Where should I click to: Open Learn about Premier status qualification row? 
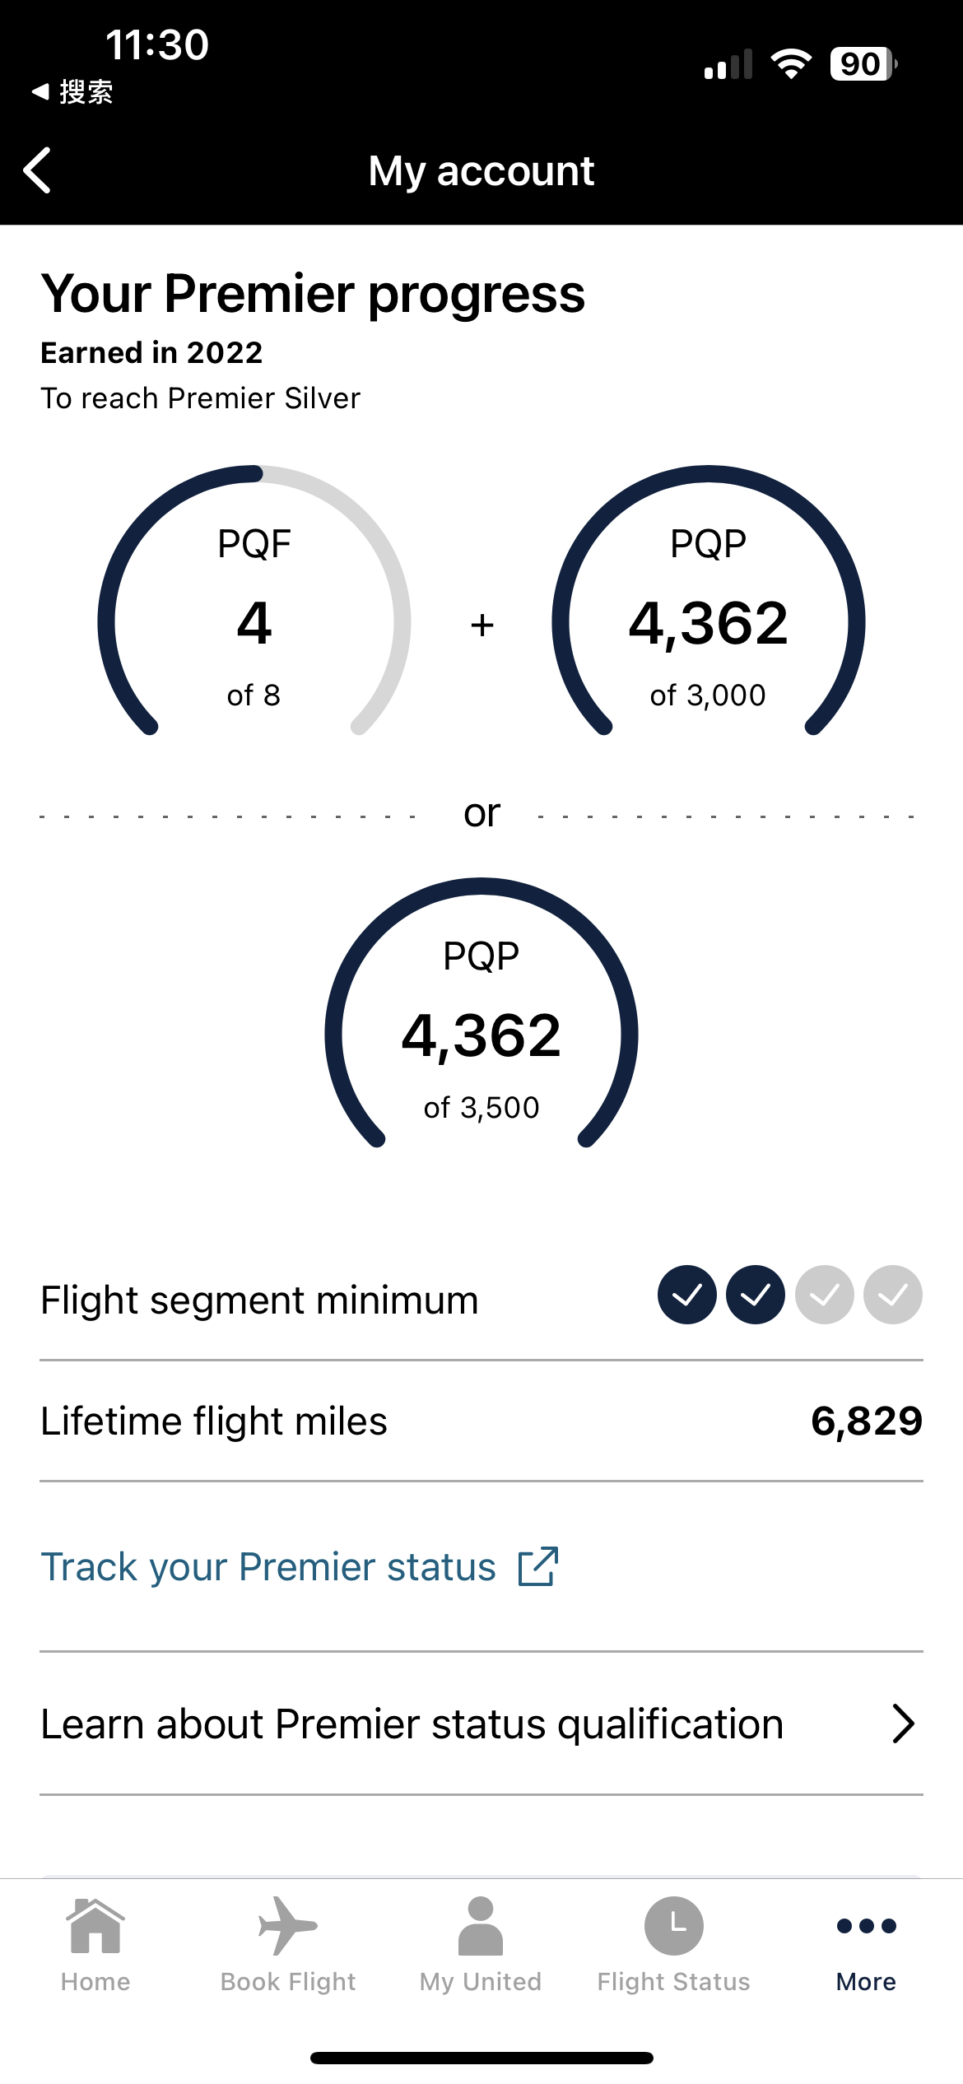[481, 1723]
